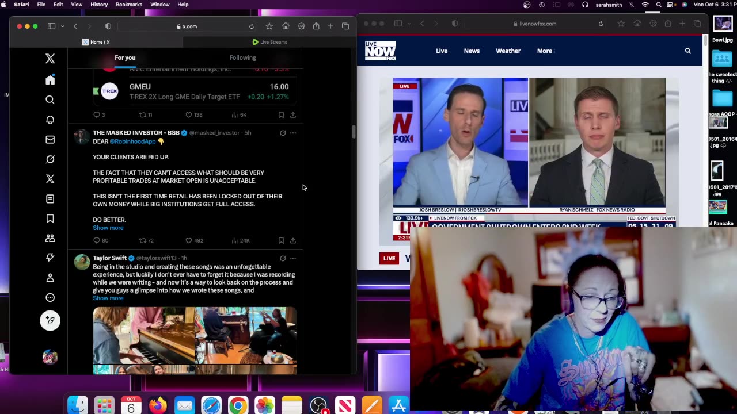
Task: Open the History menu in the menu bar
Action: 99,5
